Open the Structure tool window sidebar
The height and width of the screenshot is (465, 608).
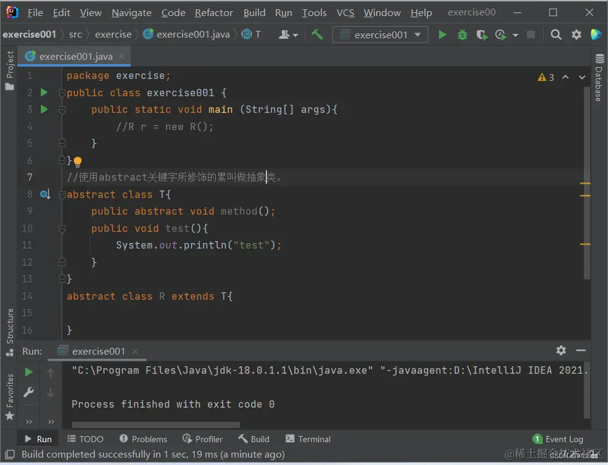coord(10,332)
